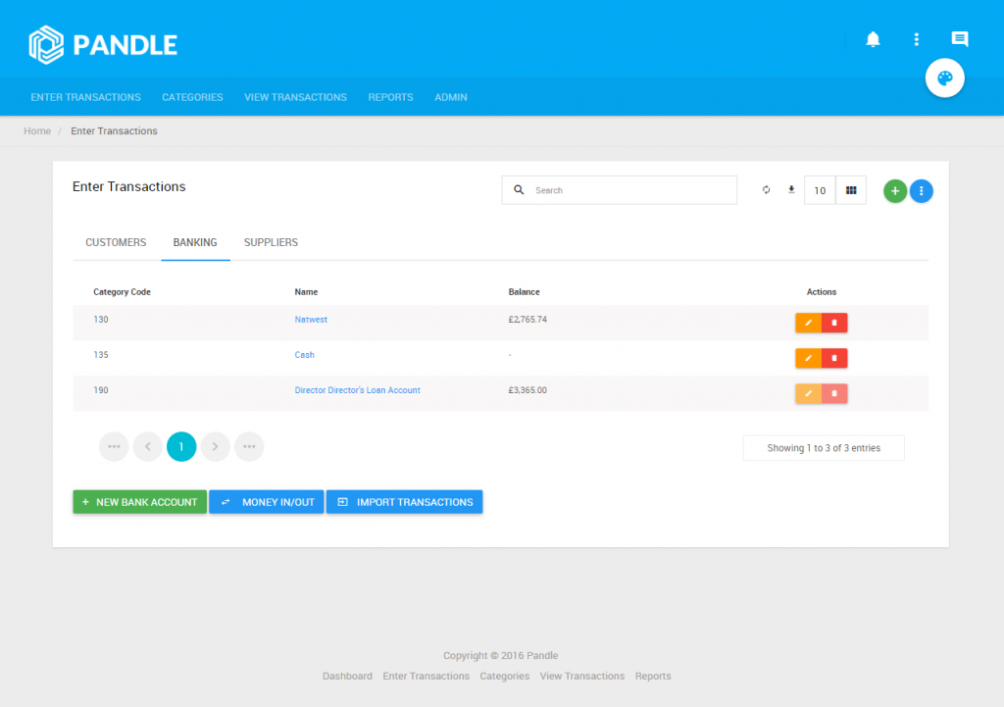The width and height of the screenshot is (1004, 707).
Task: Click the £2,765.74 balance cell
Action: click(527, 320)
